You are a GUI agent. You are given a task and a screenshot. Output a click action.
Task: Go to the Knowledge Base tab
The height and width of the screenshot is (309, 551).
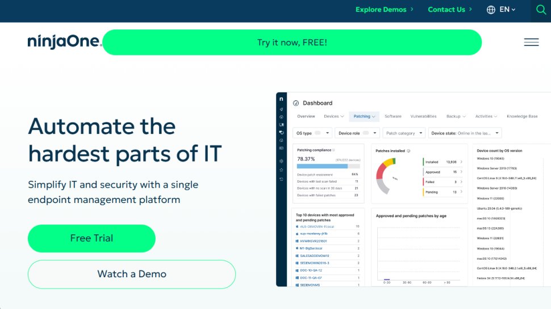click(x=522, y=116)
